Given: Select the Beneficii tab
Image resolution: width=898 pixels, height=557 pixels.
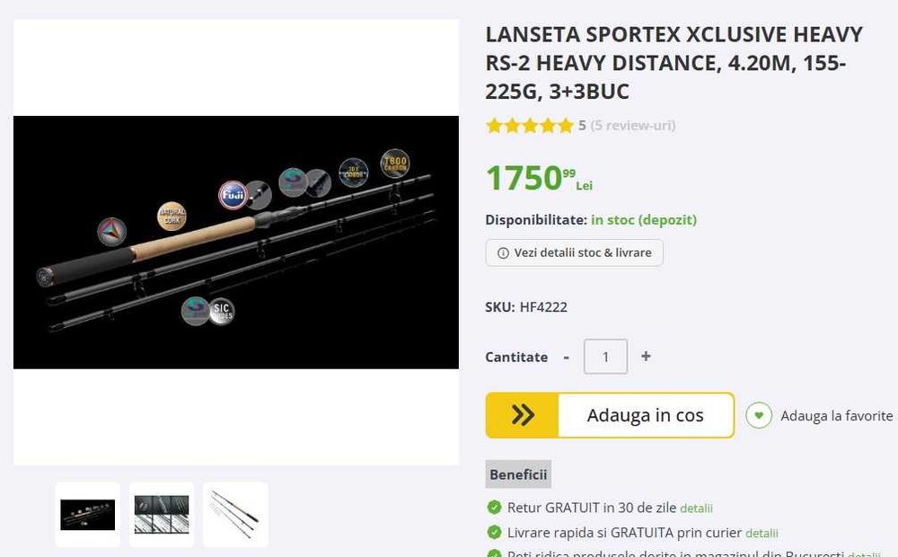Looking at the screenshot, I should 518,474.
